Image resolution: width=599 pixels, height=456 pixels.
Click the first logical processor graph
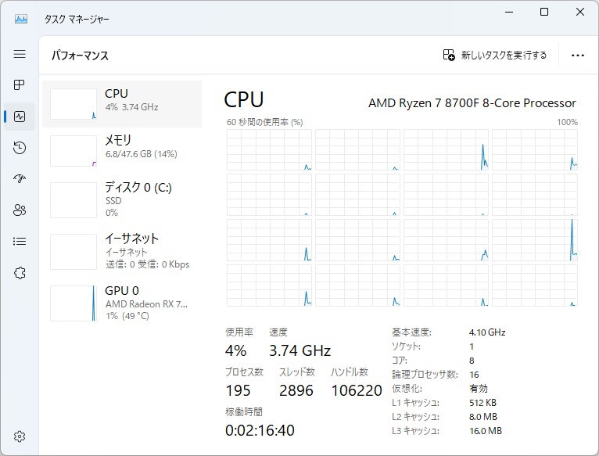pos(269,150)
